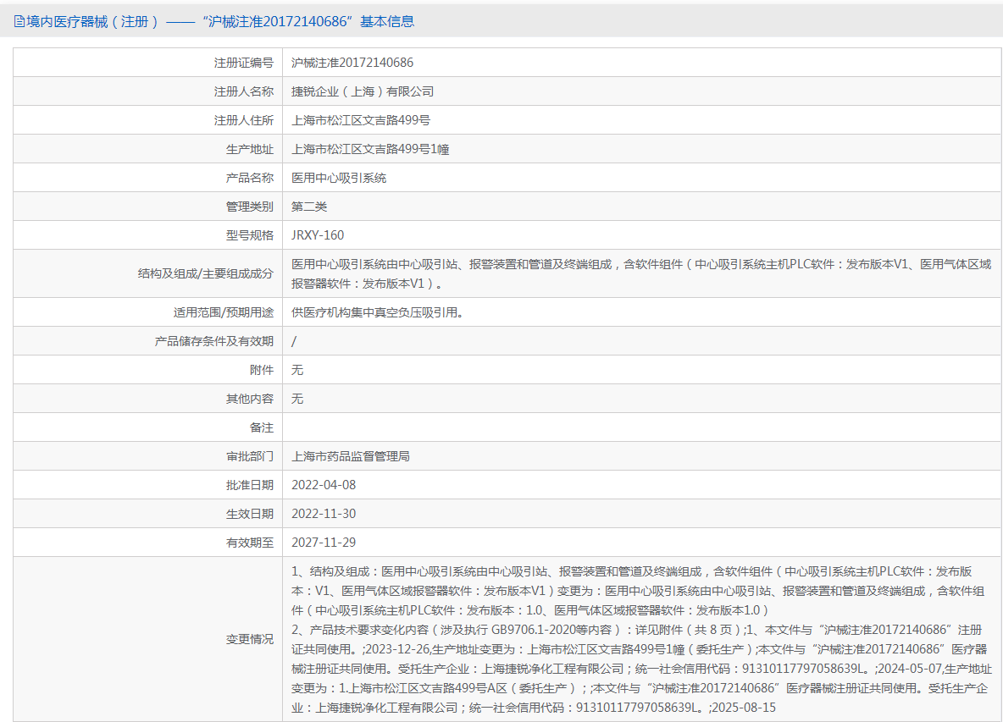This screenshot has width=1003, height=722.
Task: Click the header title 境内医疗器械（注册）基本信息
Action: [x=220, y=22]
